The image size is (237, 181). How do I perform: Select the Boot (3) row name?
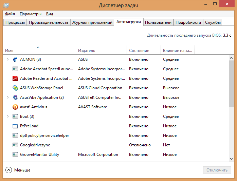(x=27, y=116)
